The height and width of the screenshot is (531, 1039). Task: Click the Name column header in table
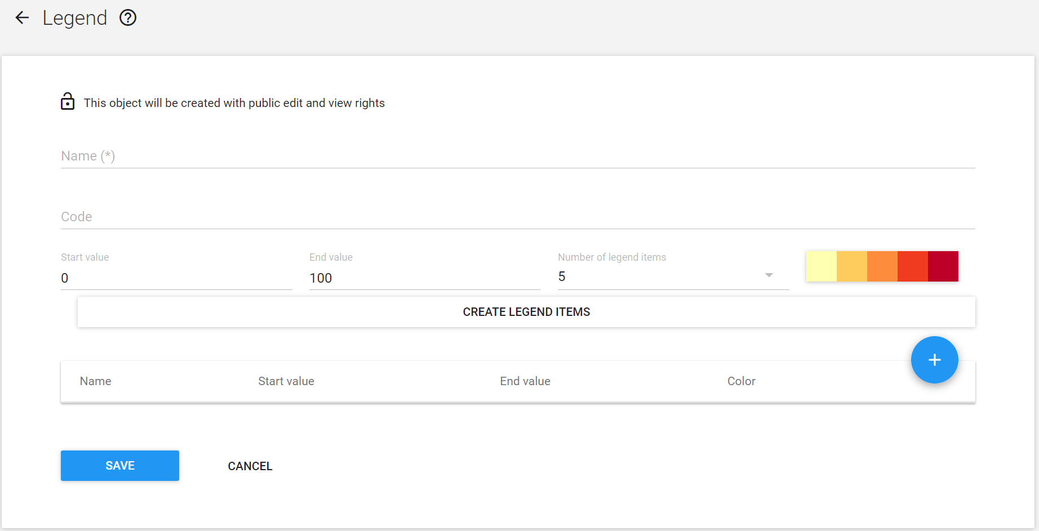click(x=95, y=381)
